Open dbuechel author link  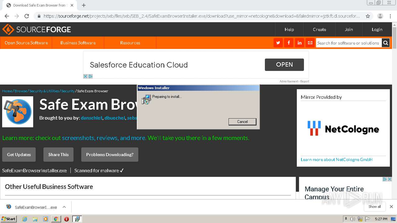[115, 118]
